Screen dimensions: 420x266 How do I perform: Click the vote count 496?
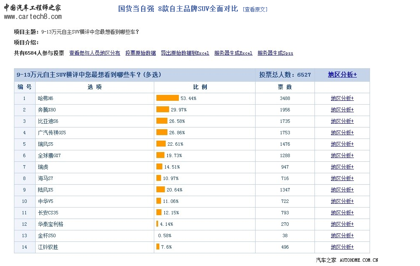click(x=285, y=247)
